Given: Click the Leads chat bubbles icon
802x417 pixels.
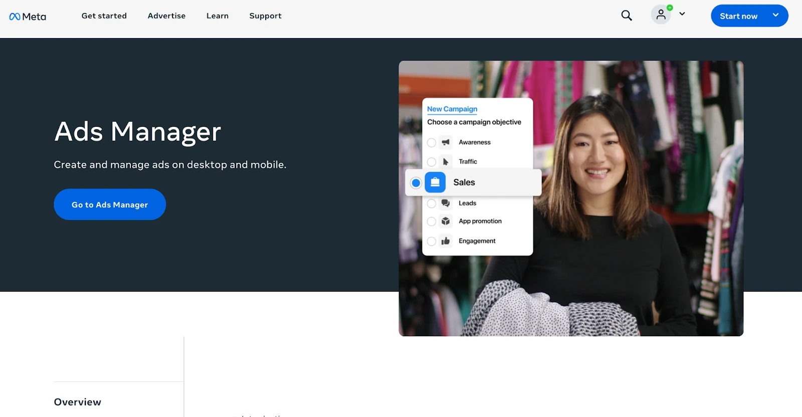Looking at the screenshot, I should pos(446,203).
